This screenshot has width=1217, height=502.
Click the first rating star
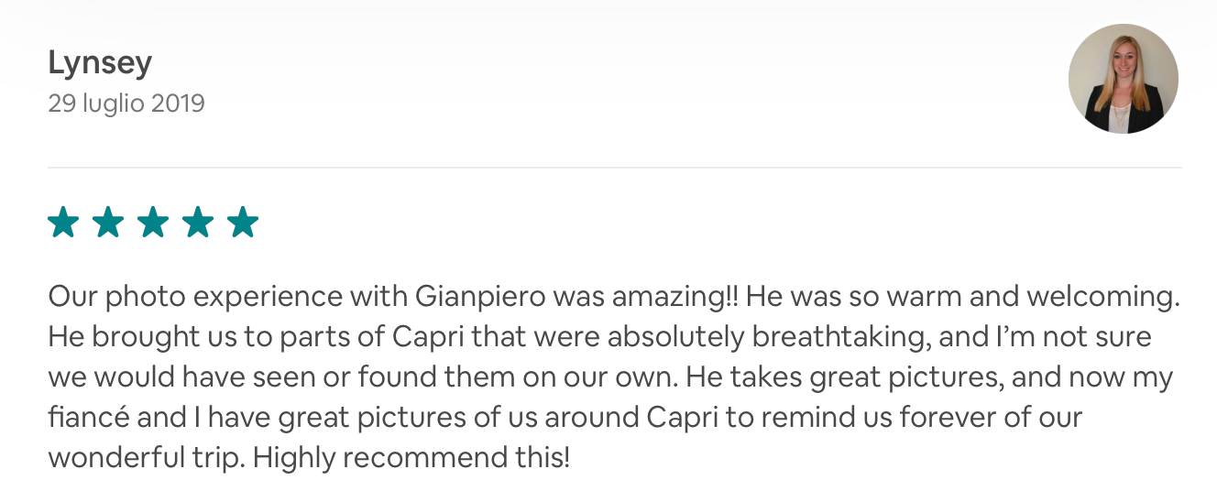point(63,223)
